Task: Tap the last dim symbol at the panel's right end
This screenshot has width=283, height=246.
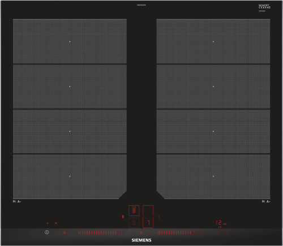Action: [x=226, y=232]
